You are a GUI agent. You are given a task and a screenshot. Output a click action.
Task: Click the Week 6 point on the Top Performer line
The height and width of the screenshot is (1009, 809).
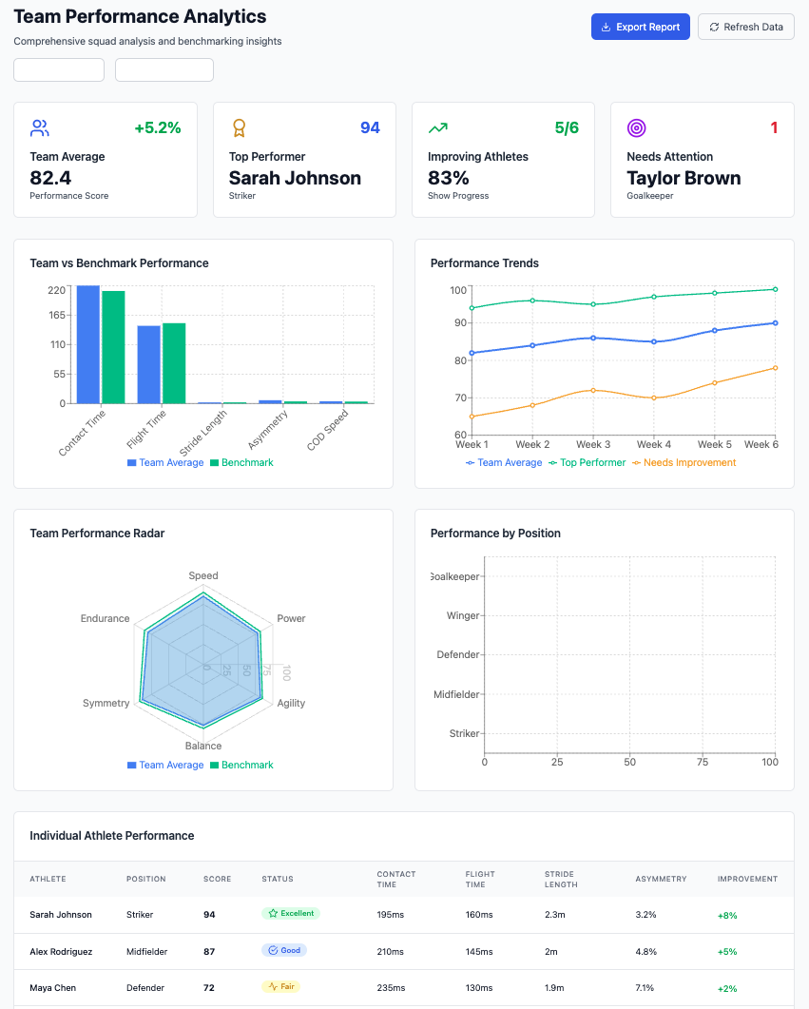(775, 289)
